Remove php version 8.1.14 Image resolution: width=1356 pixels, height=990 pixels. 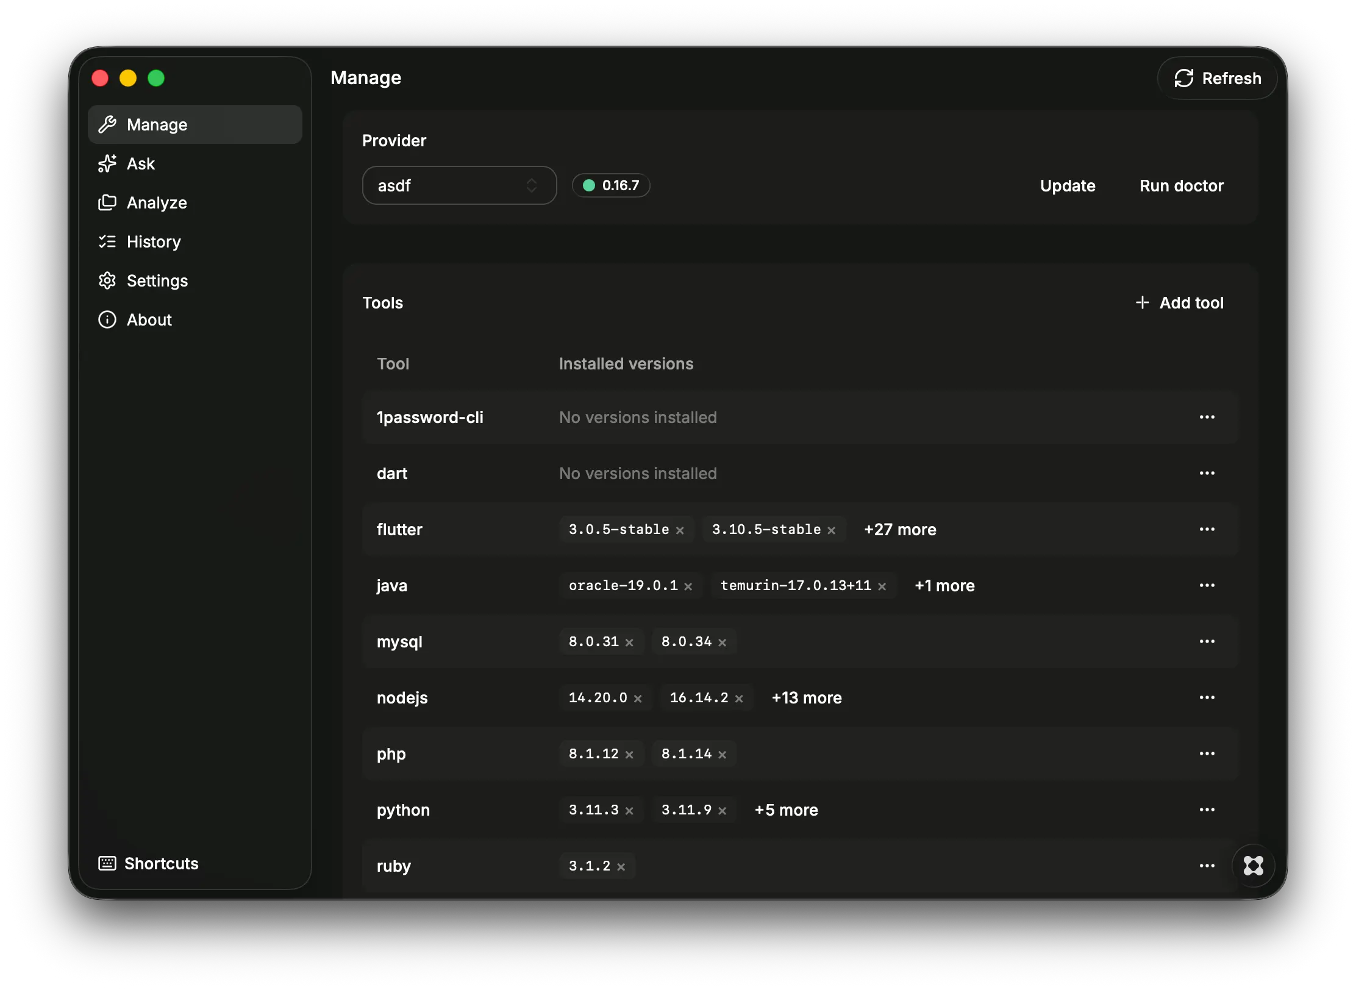pos(722,755)
